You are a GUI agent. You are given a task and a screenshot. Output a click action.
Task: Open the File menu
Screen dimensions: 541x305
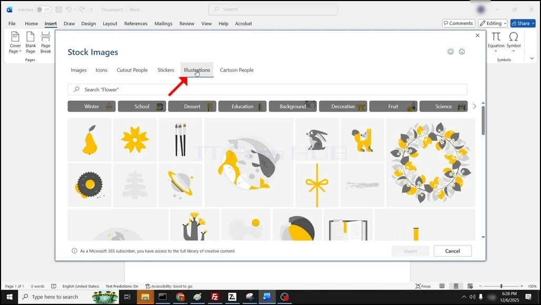coord(12,24)
